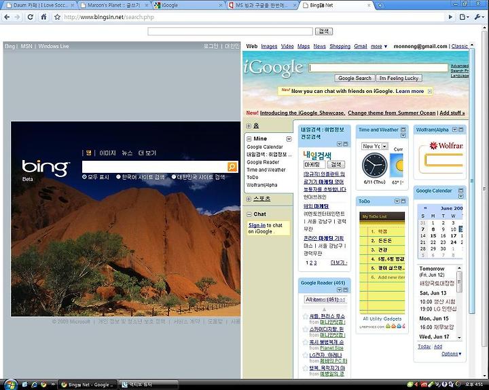Switch to the MS 빙과 구글을 tab
Image resolution: width=489 pixels, height=390 pixels.
(263, 5)
